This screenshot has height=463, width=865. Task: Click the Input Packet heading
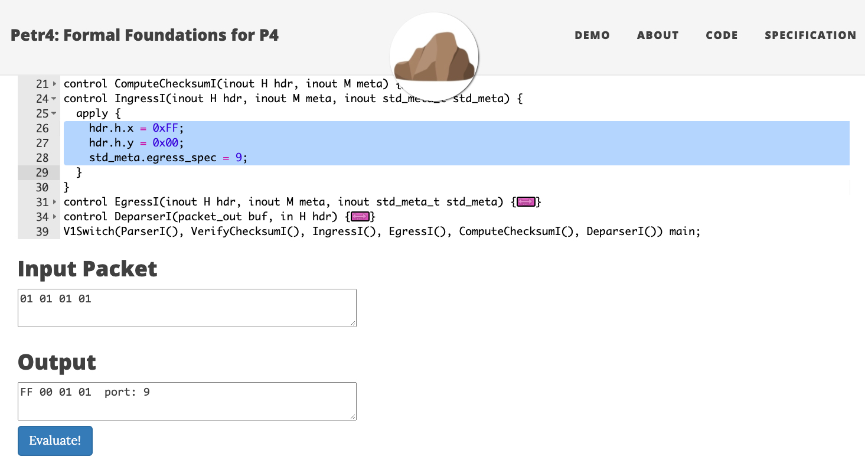pos(87,269)
